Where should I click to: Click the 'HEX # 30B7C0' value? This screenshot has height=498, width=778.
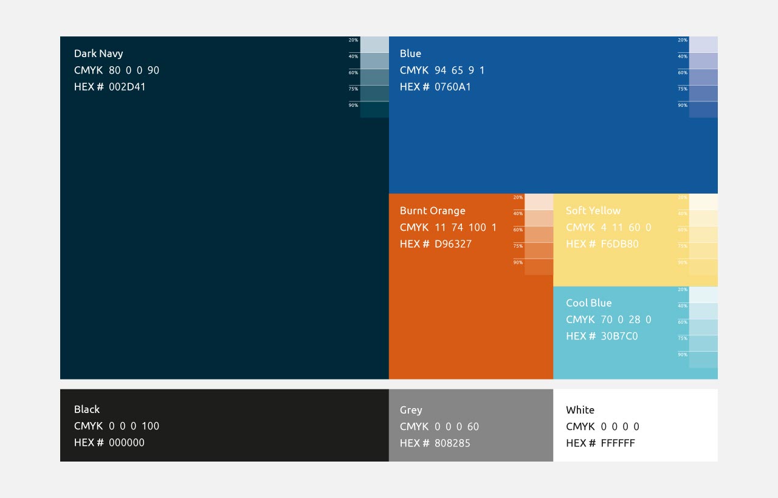[602, 336]
